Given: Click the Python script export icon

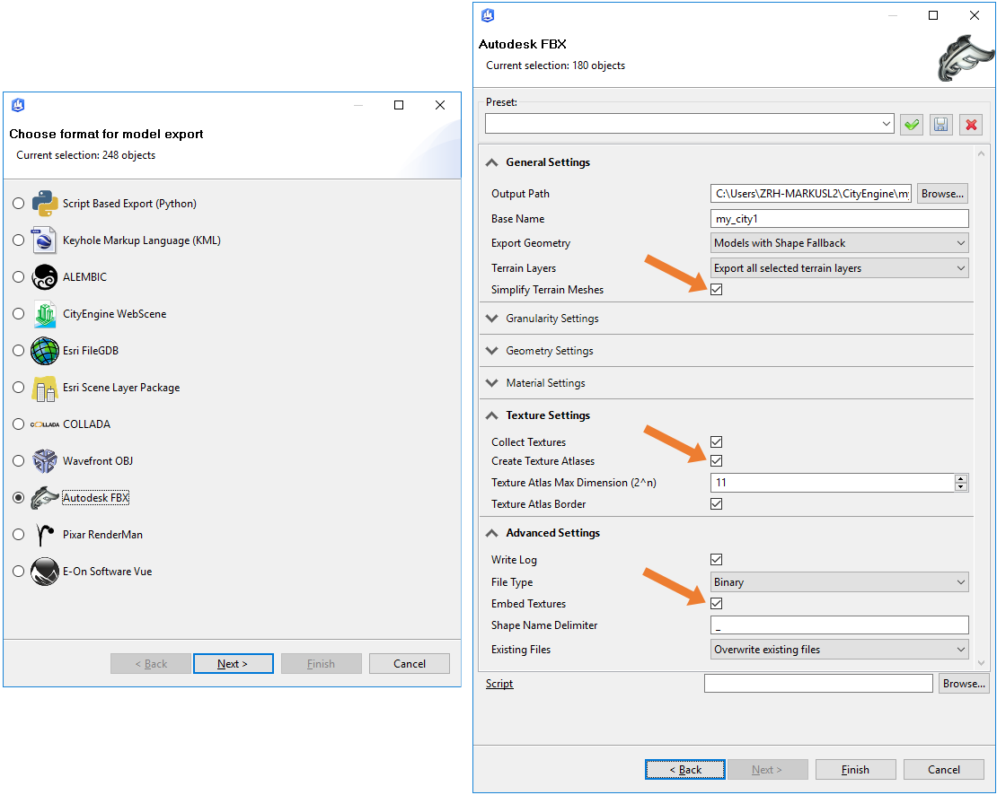Looking at the screenshot, I should 45,204.
